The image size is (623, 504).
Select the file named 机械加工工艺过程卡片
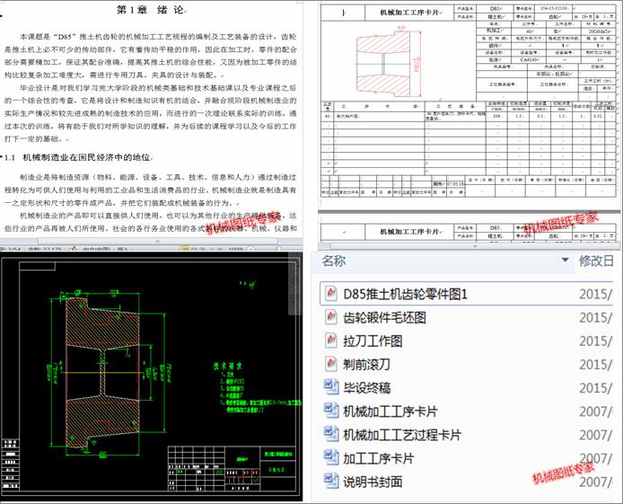coord(401,435)
